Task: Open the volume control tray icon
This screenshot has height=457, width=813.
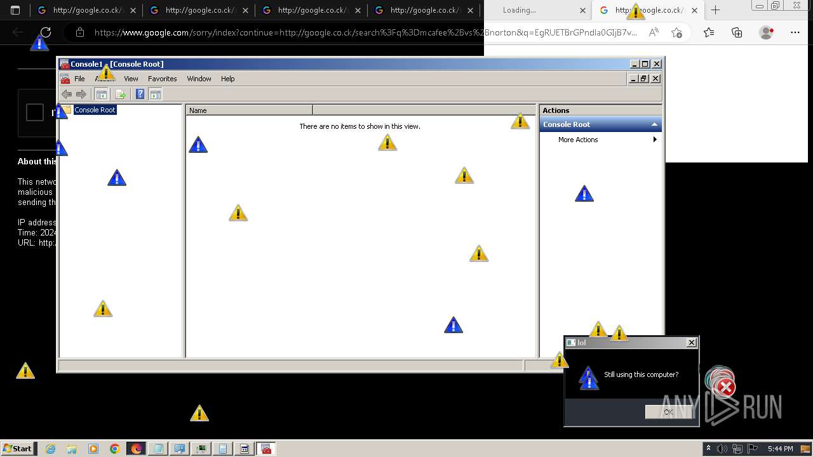Action: 722,449
